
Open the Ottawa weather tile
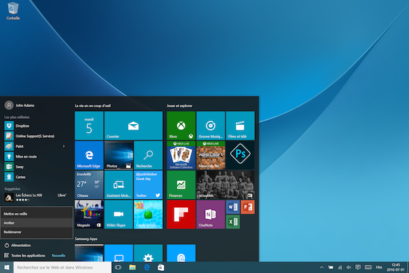pyautogui.click(x=89, y=185)
